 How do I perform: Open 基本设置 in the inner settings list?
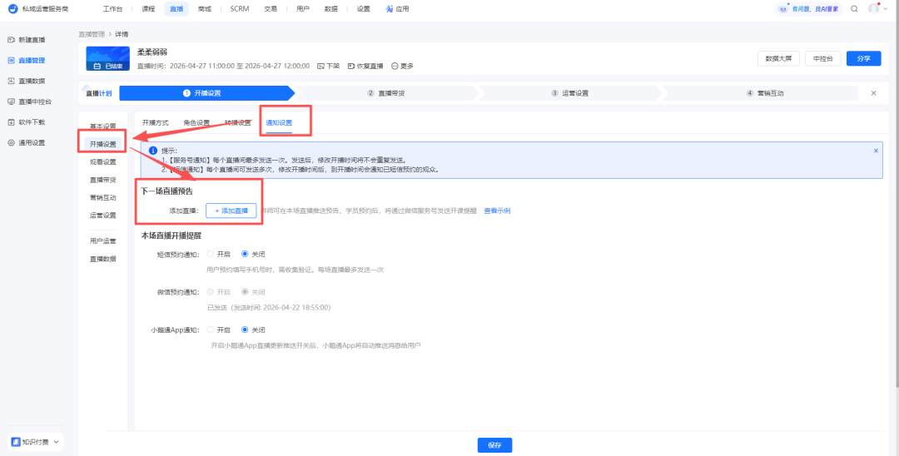[103, 126]
